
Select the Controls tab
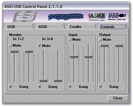(x=113, y=27)
